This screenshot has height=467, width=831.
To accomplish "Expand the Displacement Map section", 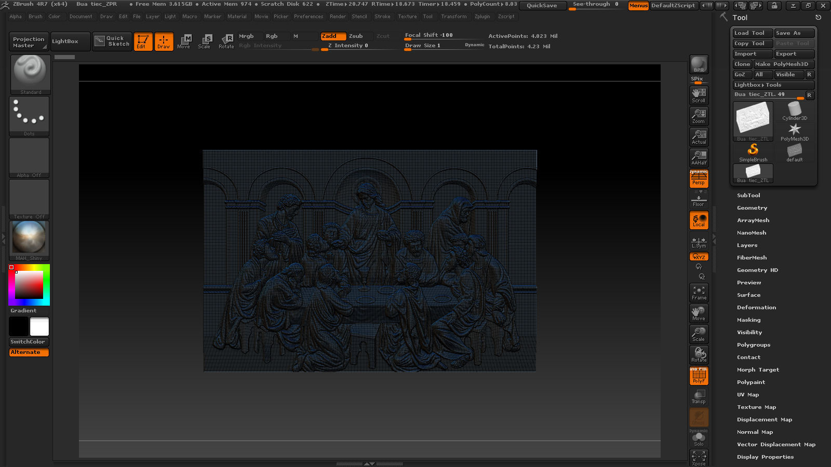I will 764,419.
